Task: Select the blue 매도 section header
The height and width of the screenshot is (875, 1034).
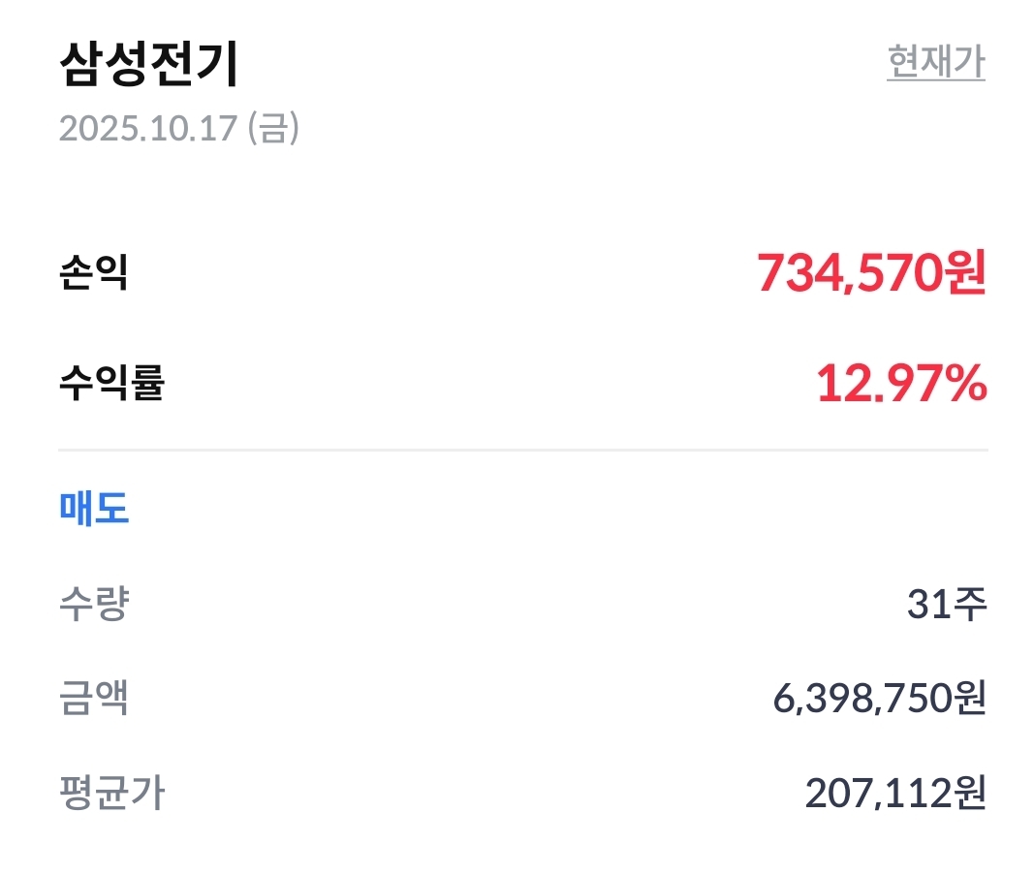Action: (x=94, y=508)
